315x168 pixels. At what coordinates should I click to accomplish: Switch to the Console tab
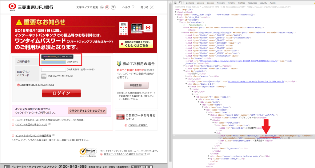(201, 3)
